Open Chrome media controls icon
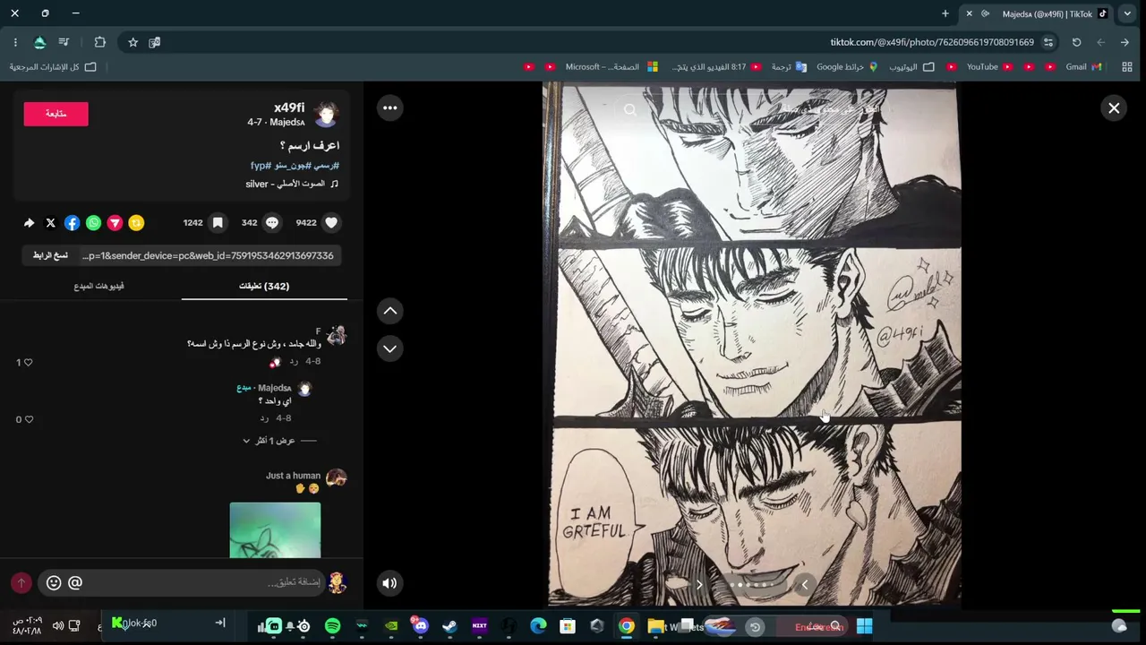 (64, 42)
